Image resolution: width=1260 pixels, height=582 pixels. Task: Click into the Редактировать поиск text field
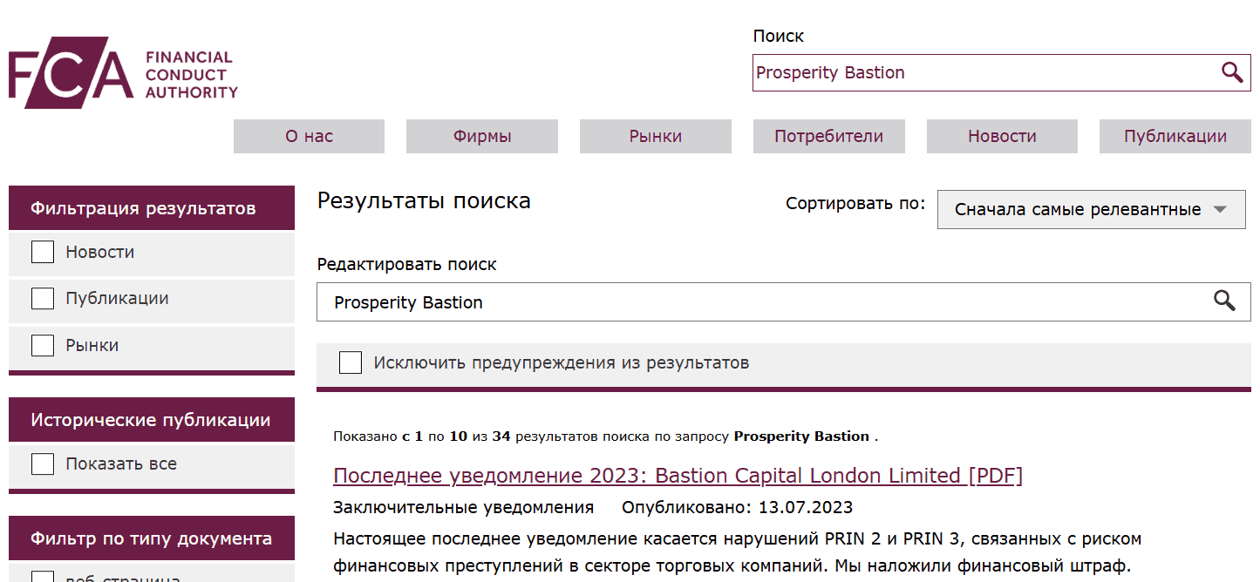tap(759, 302)
